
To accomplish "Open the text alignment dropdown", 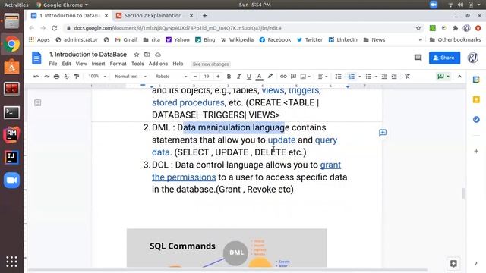I will [x=322, y=77].
